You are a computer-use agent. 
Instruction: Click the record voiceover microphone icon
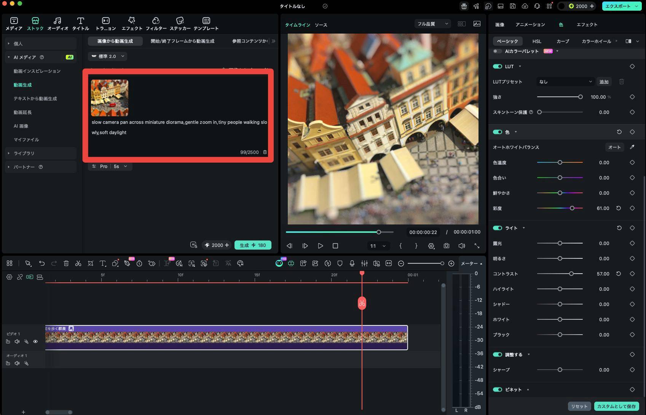pyautogui.click(x=352, y=263)
